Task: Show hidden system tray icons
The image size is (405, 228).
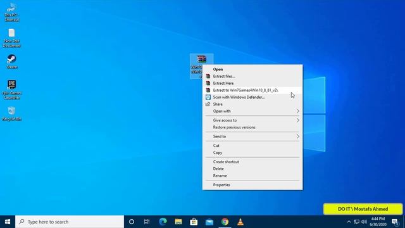Action: [x=349, y=222]
